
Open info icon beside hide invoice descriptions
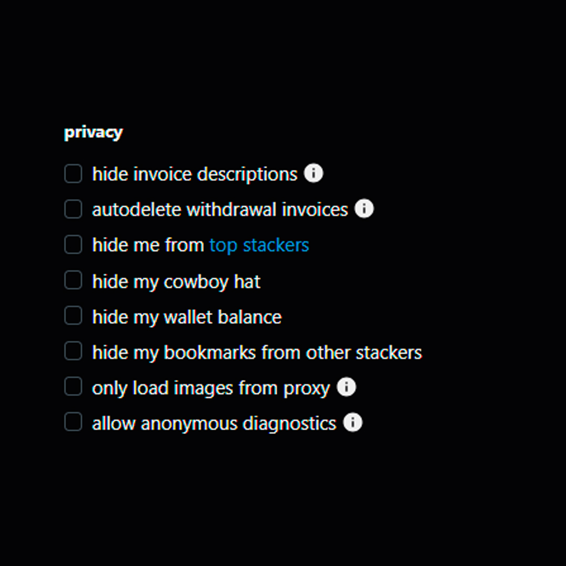(313, 173)
